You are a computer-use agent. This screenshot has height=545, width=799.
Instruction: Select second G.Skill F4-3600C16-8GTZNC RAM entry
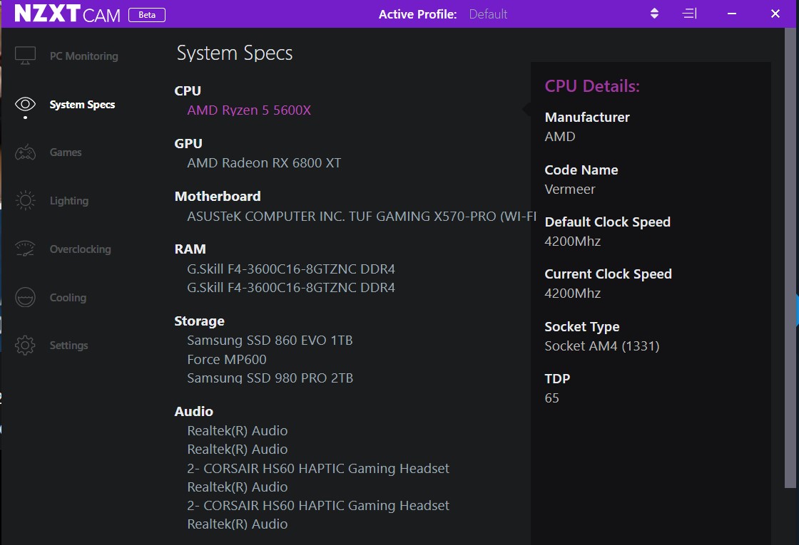(291, 288)
